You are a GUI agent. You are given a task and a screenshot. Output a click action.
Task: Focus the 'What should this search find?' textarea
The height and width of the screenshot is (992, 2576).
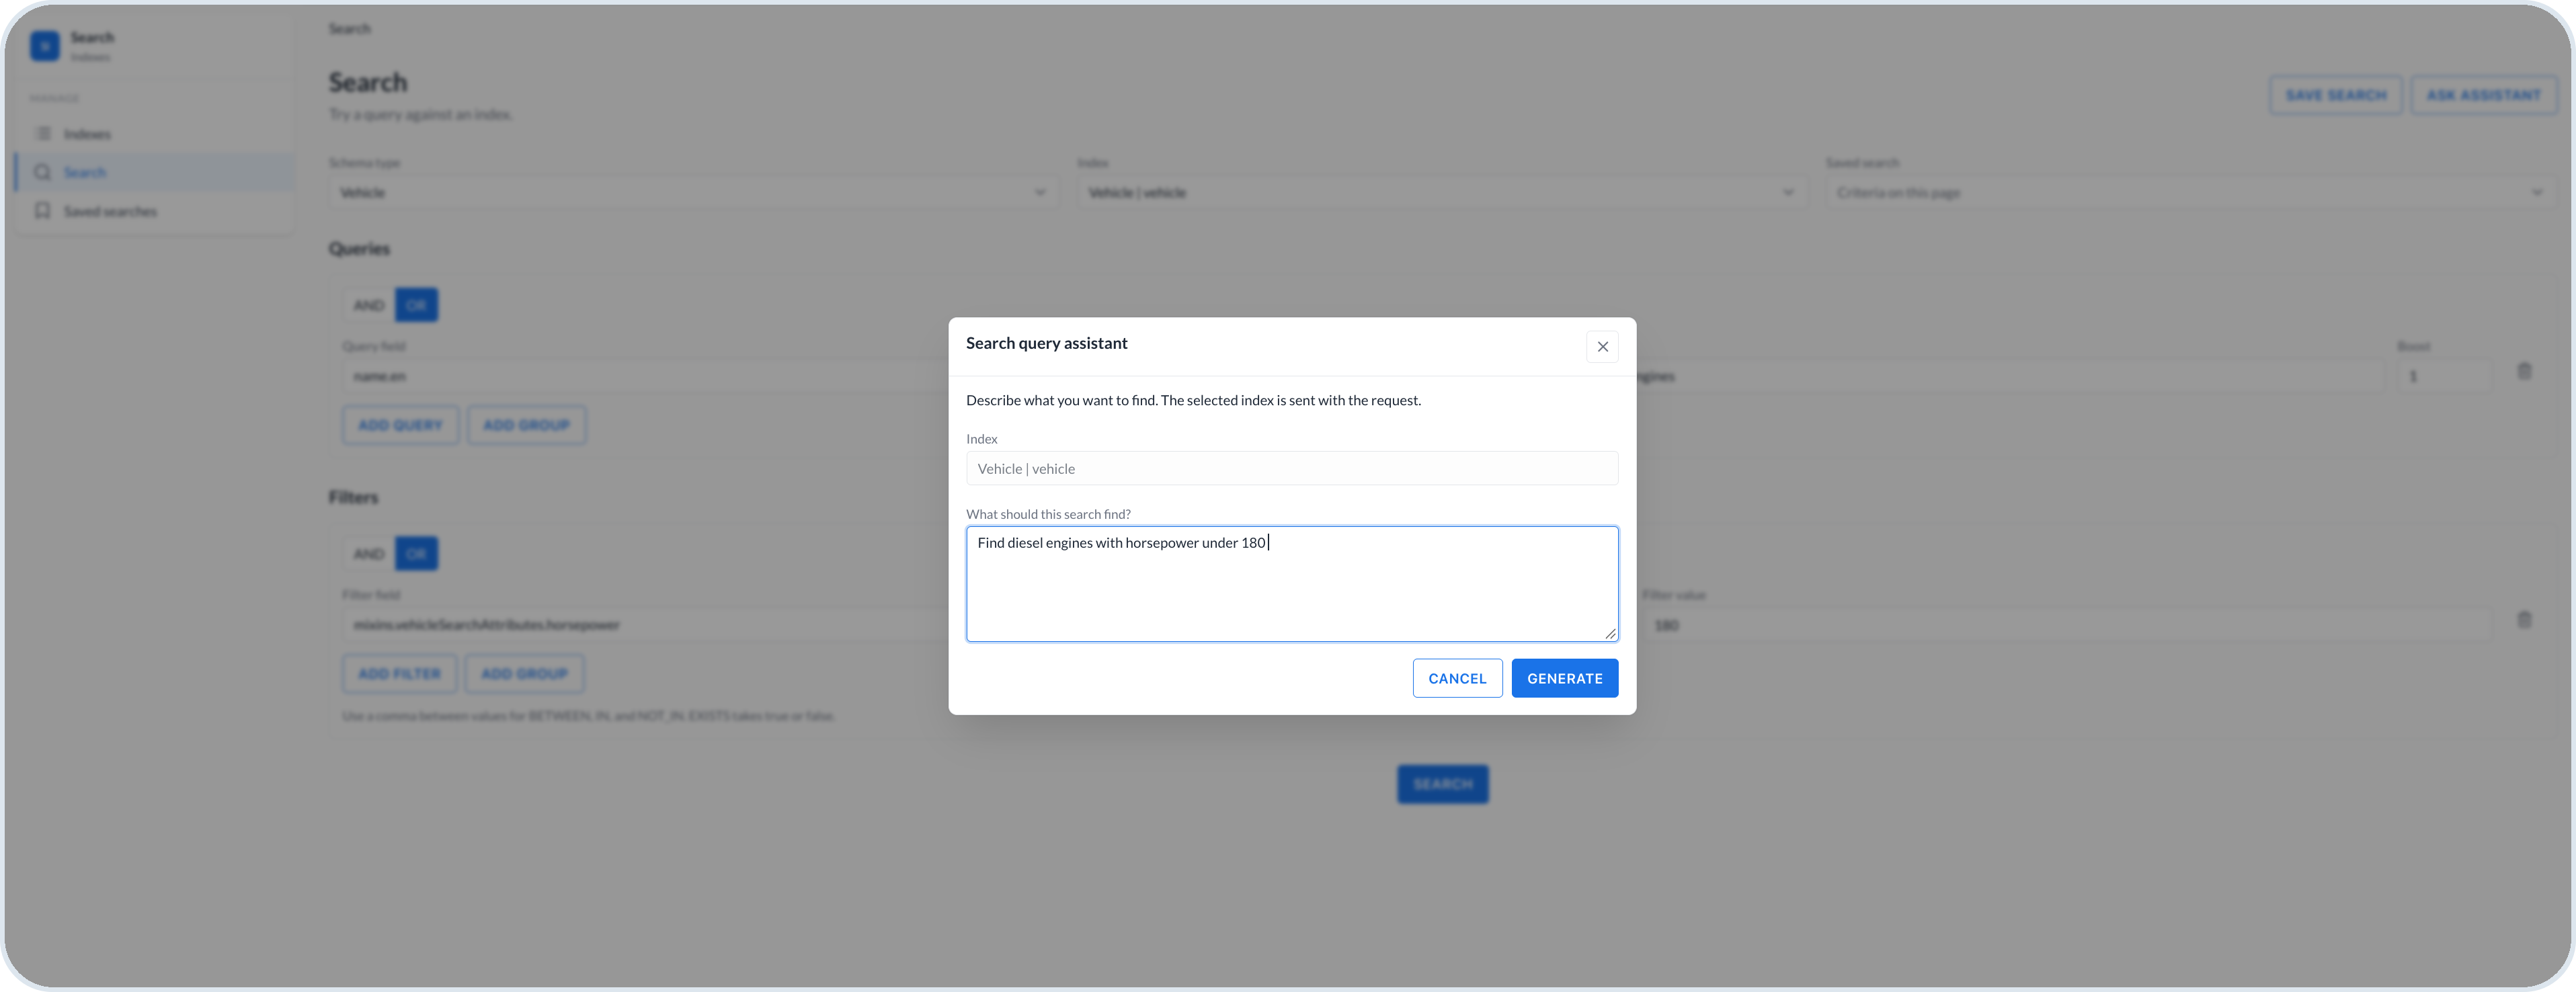click(x=1292, y=584)
